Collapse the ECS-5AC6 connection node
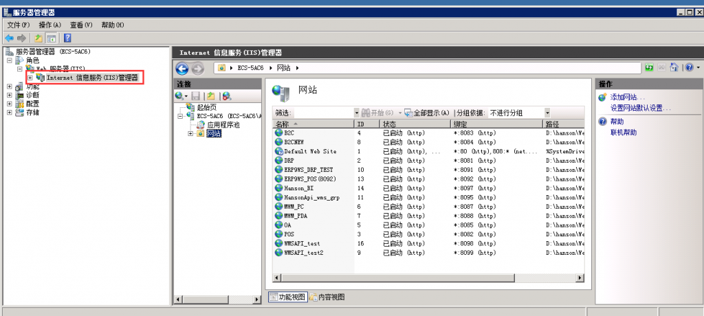The width and height of the screenshot is (704, 316). click(181, 116)
